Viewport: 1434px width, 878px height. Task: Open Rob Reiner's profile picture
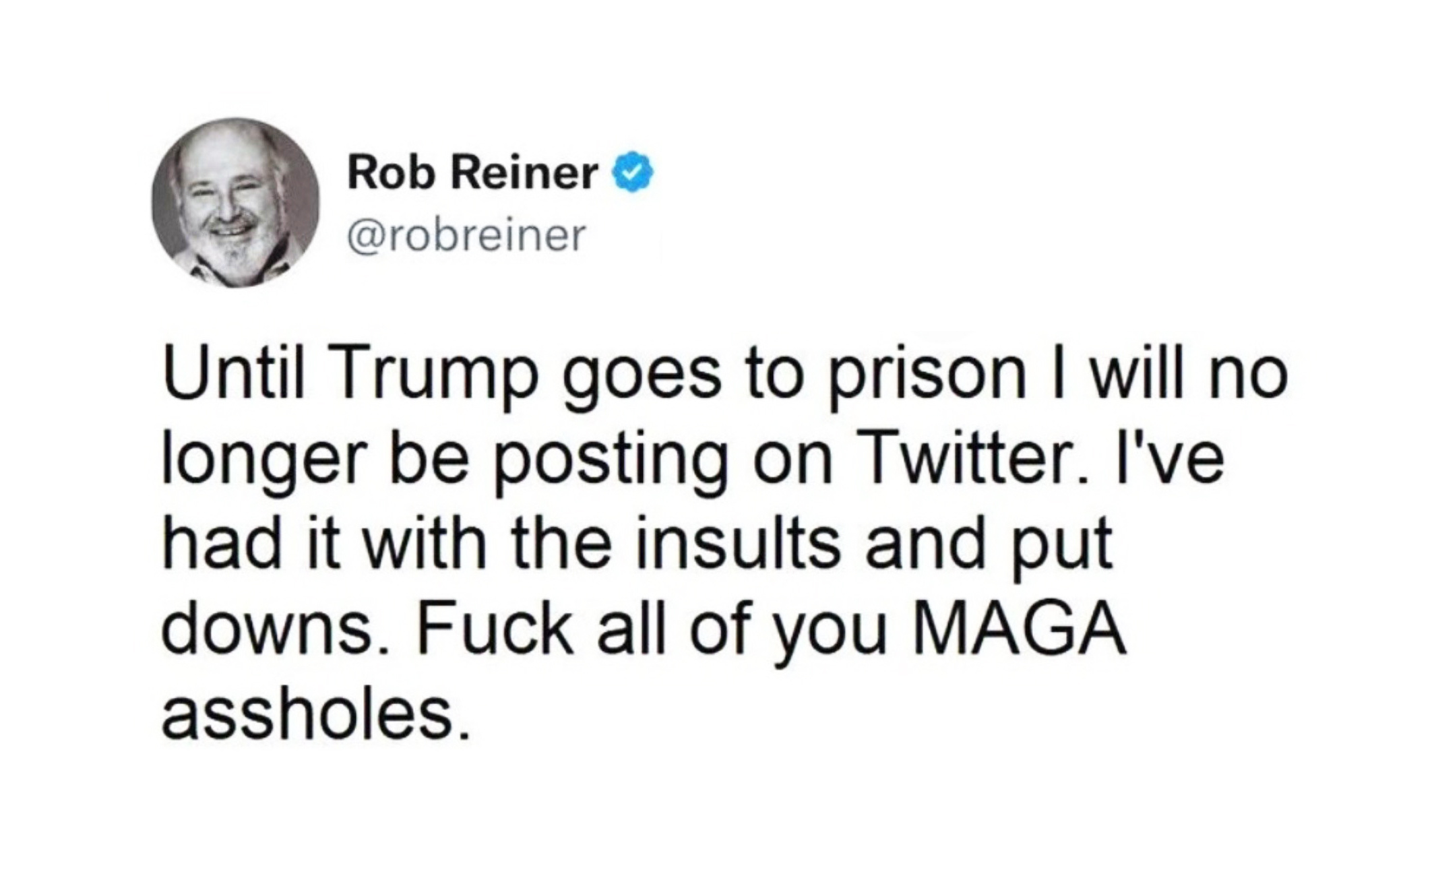(x=235, y=203)
